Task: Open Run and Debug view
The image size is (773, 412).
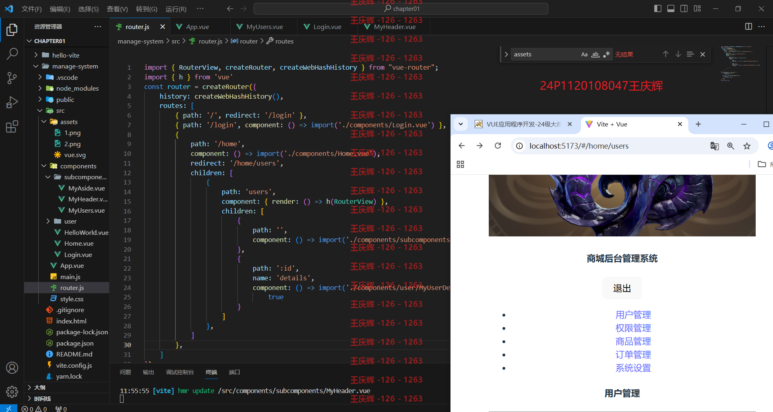Action: (x=12, y=102)
